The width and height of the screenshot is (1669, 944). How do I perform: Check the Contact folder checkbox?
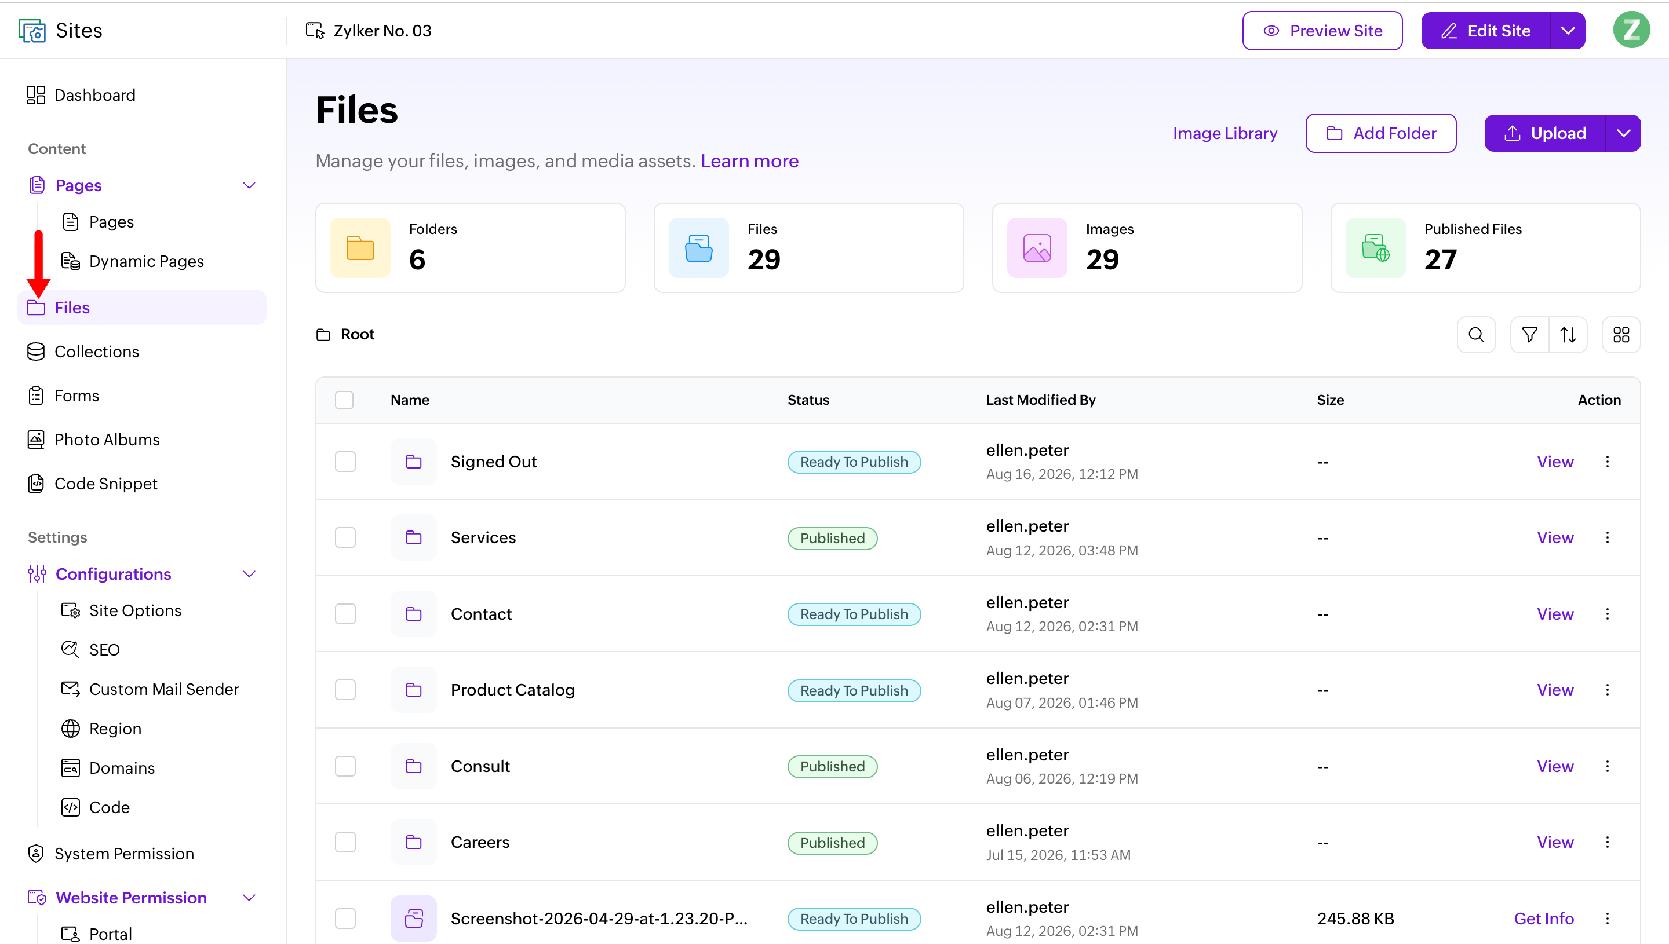tap(345, 614)
